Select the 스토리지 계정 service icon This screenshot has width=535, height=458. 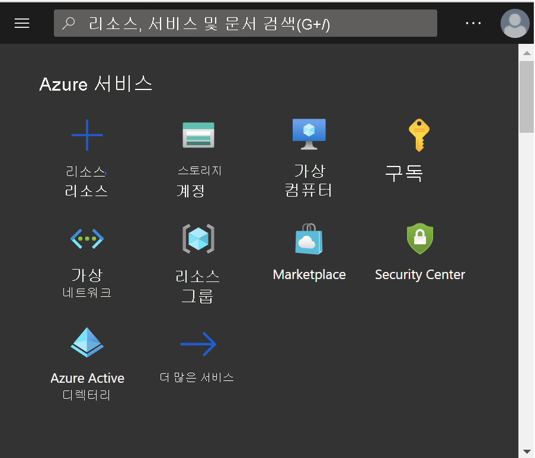click(x=198, y=134)
